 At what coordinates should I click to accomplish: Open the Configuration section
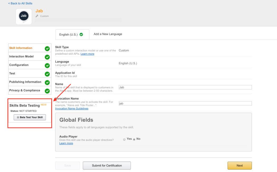(x=30, y=65)
